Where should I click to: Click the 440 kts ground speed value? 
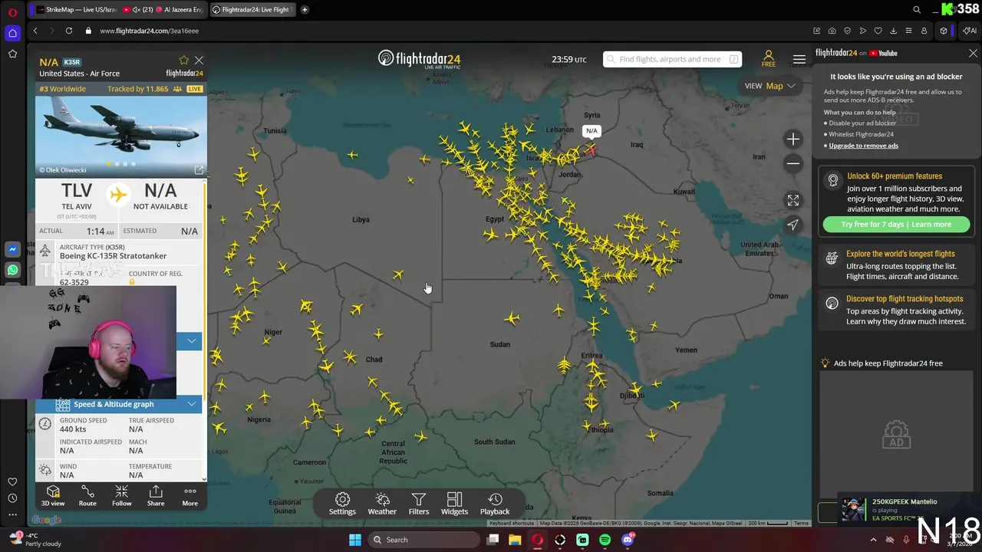coord(73,429)
